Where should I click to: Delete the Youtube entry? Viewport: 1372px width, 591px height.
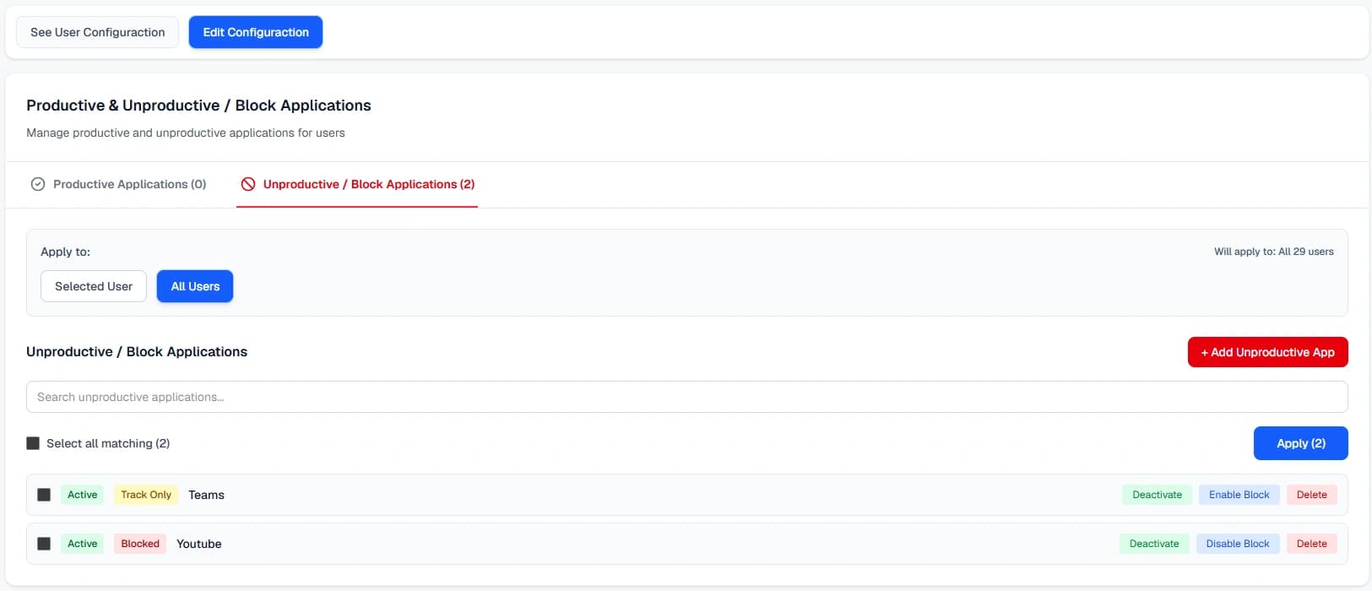click(x=1311, y=544)
